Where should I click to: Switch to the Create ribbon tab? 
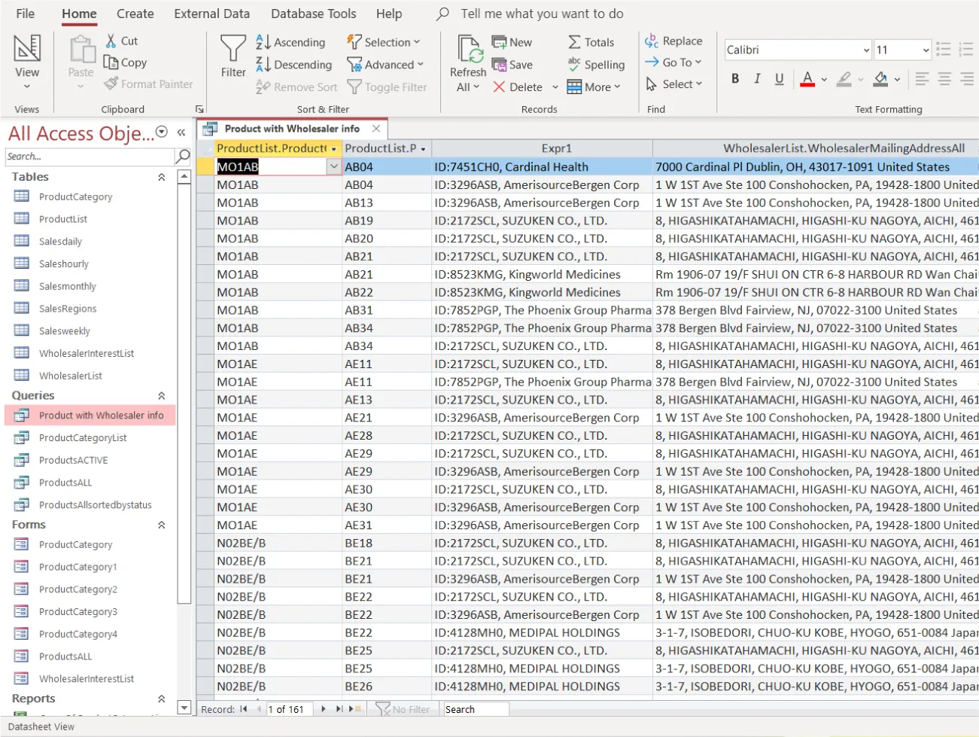(135, 13)
